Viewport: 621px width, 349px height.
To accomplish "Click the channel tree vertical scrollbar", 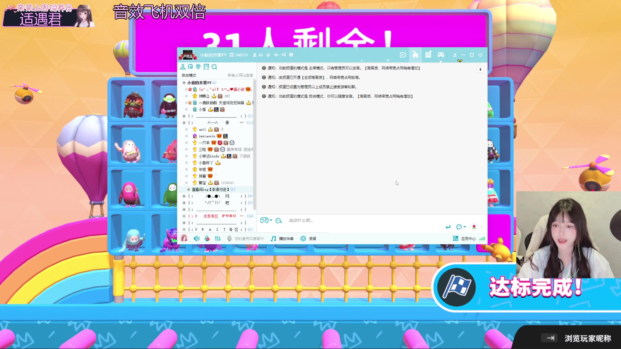I will (255, 145).
